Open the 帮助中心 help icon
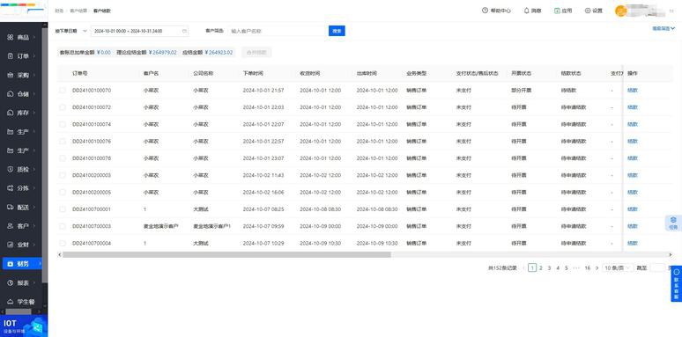This screenshot has height=337, width=682. pos(485,11)
